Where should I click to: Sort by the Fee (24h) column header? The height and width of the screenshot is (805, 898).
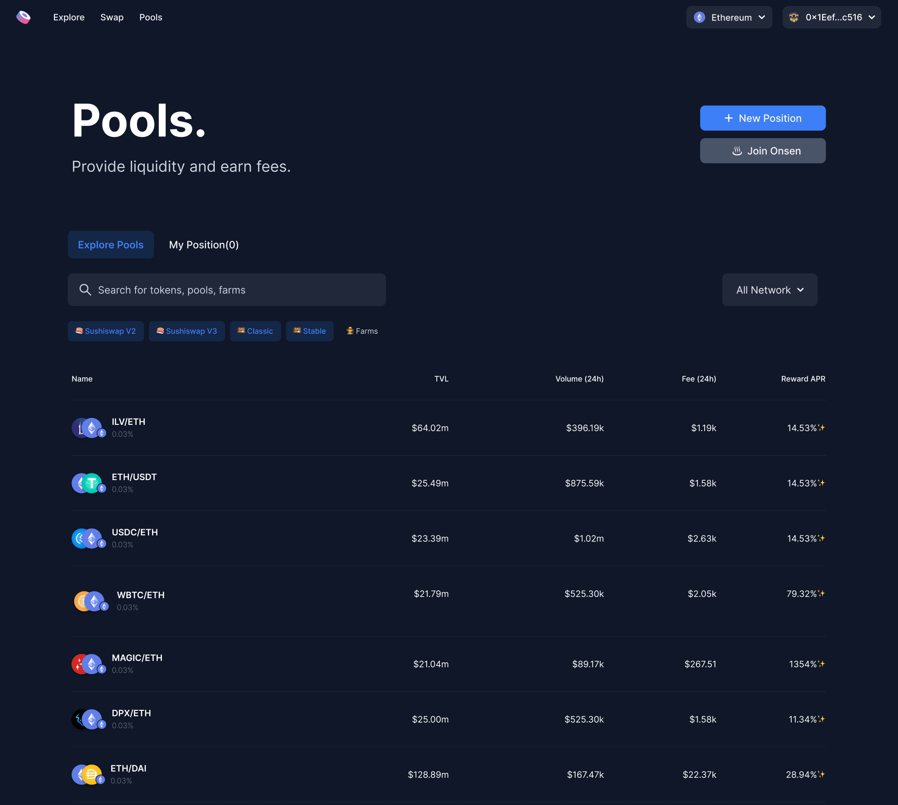pos(699,379)
